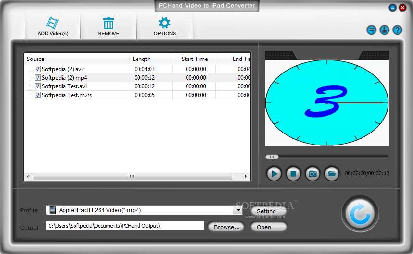The height and width of the screenshot is (254, 413).
Task: Click the blue menu list icon
Action: (371, 30)
